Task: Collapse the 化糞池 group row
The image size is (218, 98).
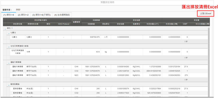Action: pos(9,33)
